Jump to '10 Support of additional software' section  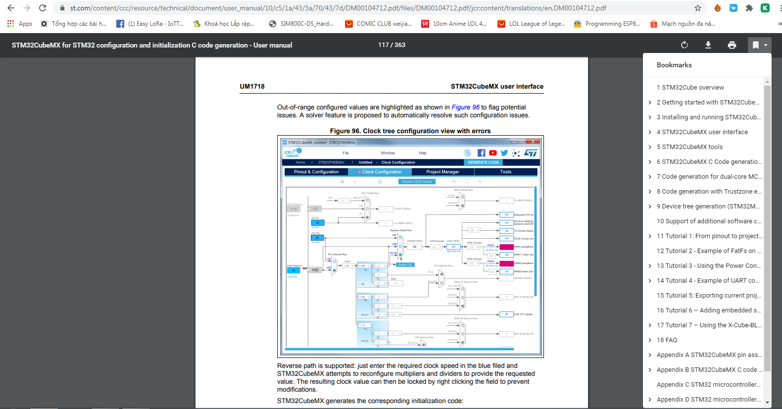pos(709,221)
